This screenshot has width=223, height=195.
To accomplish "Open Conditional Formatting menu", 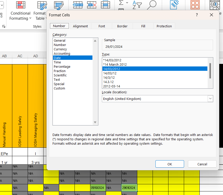I will point(20,11).
